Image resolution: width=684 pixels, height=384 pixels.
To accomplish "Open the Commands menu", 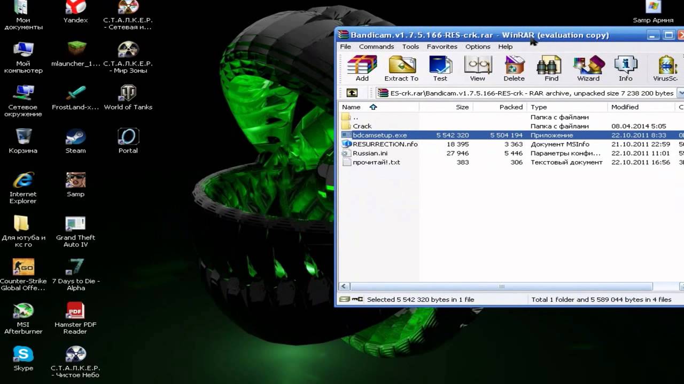I will pos(376,46).
